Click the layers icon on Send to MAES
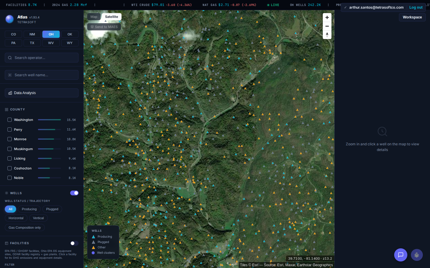 (92, 27)
